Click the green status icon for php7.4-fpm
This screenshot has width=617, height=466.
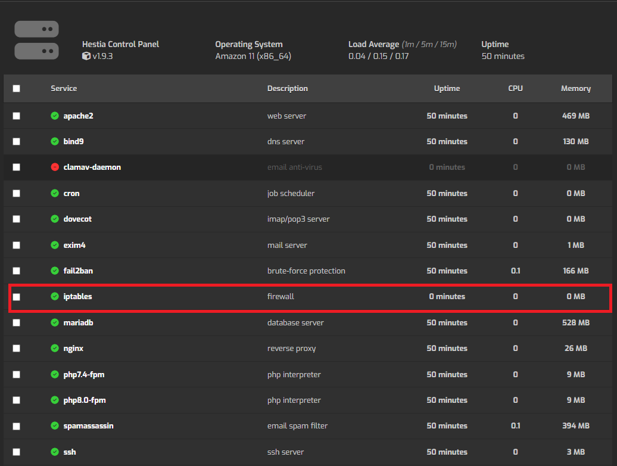[55, 374]
